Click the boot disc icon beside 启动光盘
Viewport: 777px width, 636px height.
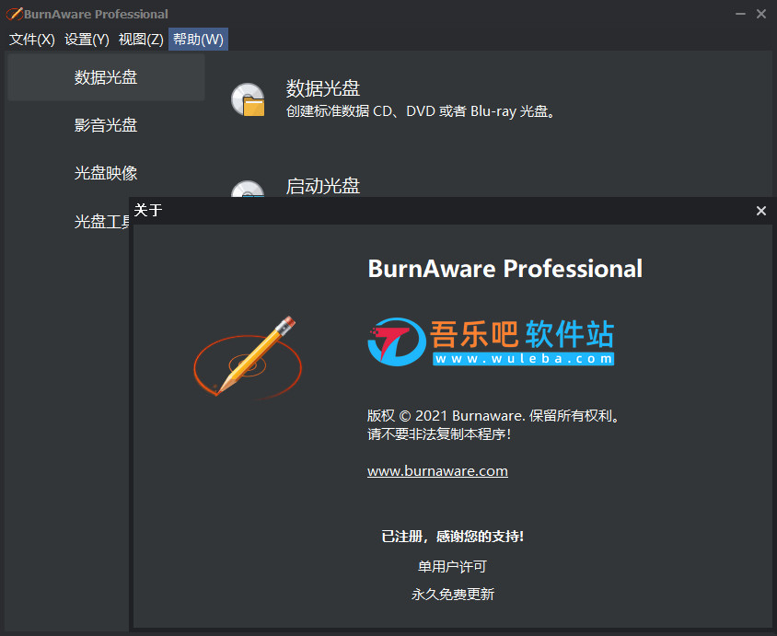click(248, 190)
